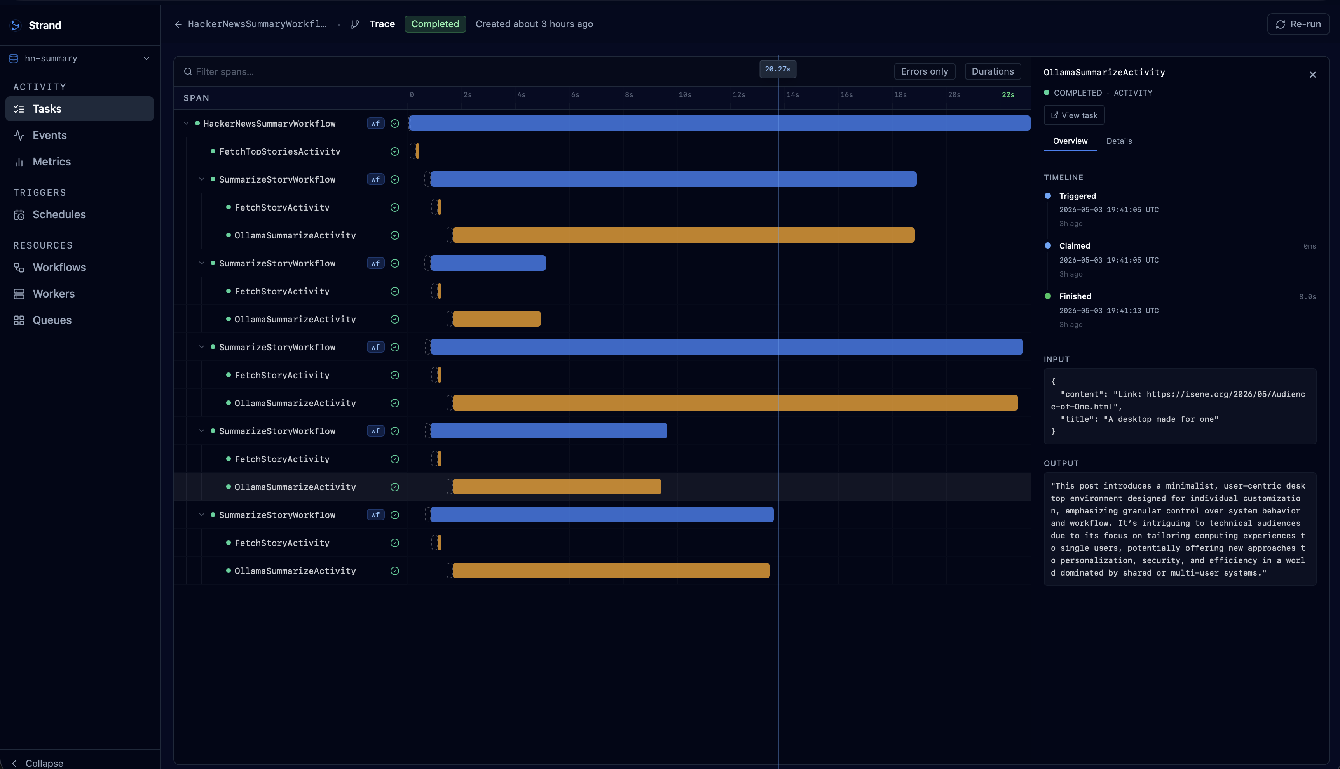Open View task link

click(x=1074, y=115)
